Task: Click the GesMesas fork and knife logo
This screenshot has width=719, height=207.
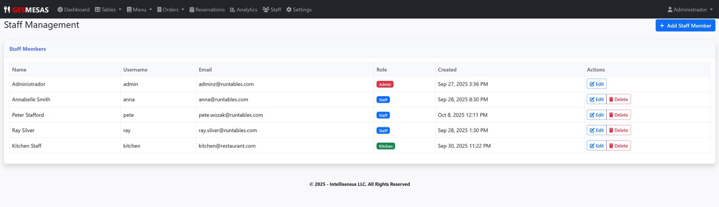Action: pos(7,9)
